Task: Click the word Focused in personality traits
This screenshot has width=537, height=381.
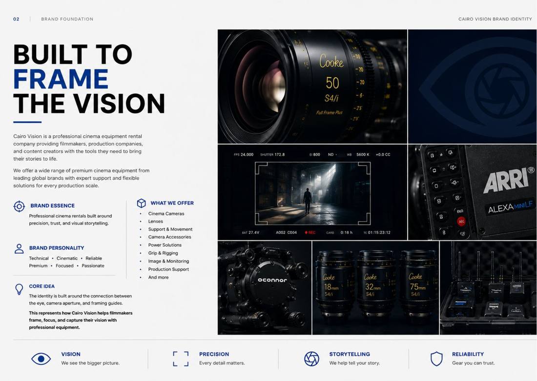Action: click(x=65, y=266)
